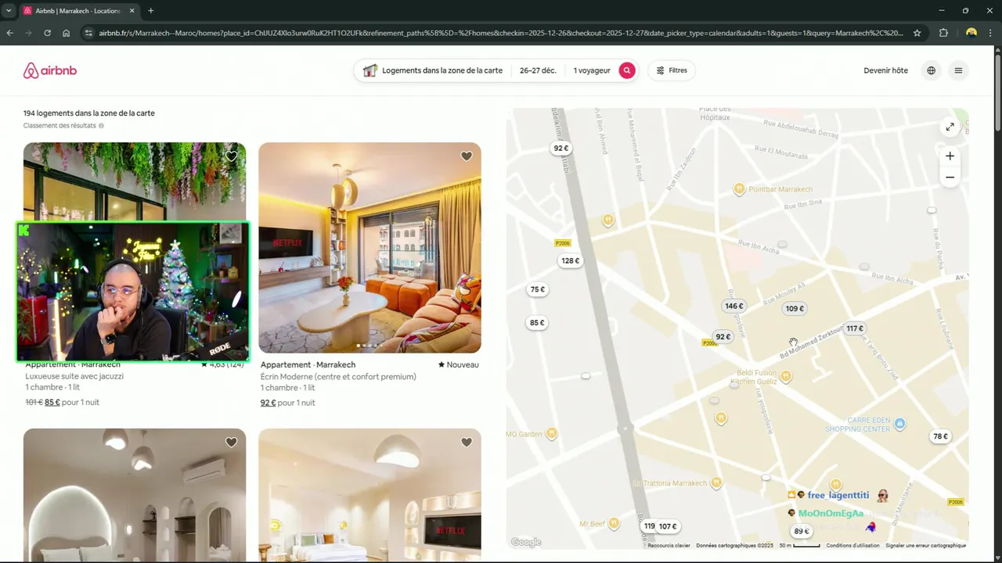Select the 109 € map price marker
Screen dimensions: 1002x563
(x=795, y=309)
